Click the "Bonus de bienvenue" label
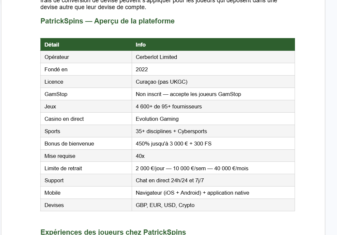 [86, 144]
